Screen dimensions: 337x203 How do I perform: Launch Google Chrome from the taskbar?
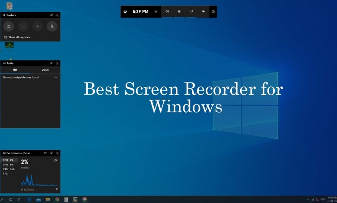57,200
